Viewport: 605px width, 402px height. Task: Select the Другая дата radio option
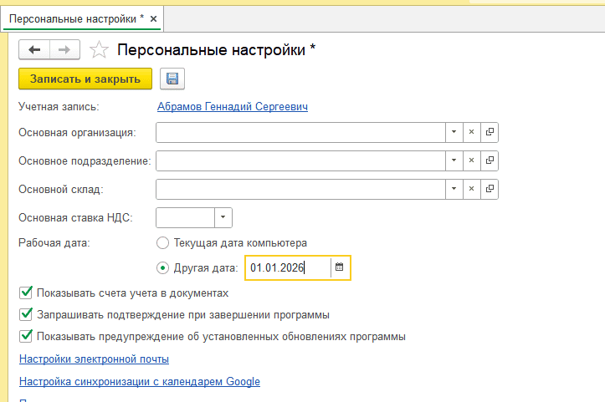[163, 268]
